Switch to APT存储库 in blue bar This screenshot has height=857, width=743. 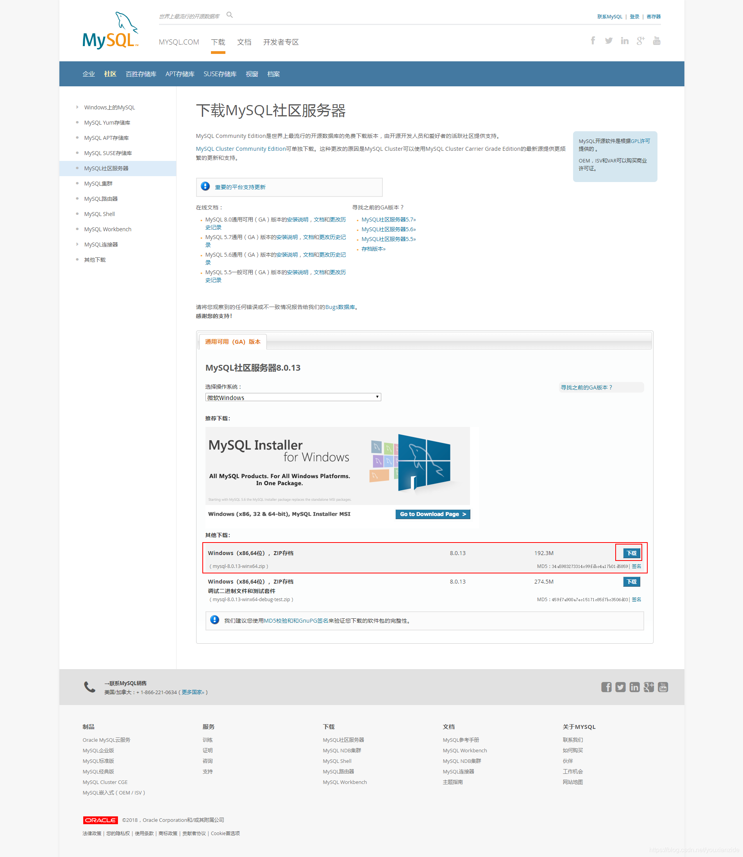pos(180,74)
